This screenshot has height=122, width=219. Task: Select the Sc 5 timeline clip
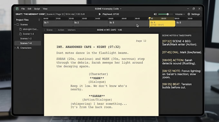coord(188,23)
